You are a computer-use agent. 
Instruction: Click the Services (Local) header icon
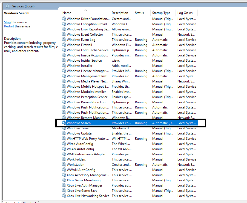[x=8, y=6]
